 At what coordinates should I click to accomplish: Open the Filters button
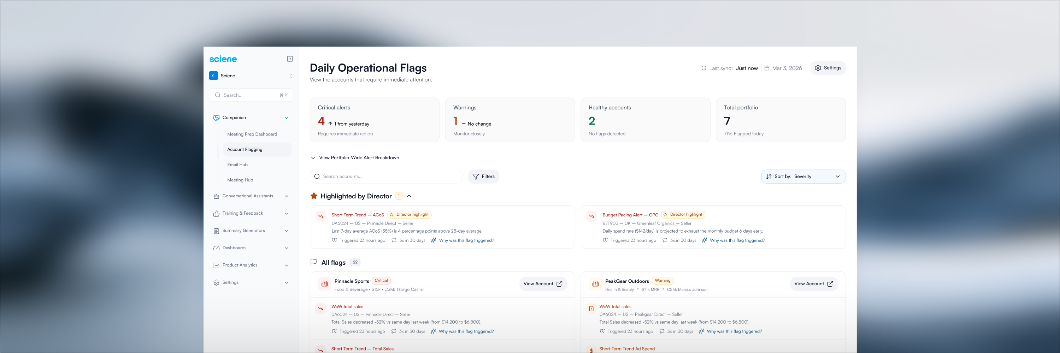[483, 176]
